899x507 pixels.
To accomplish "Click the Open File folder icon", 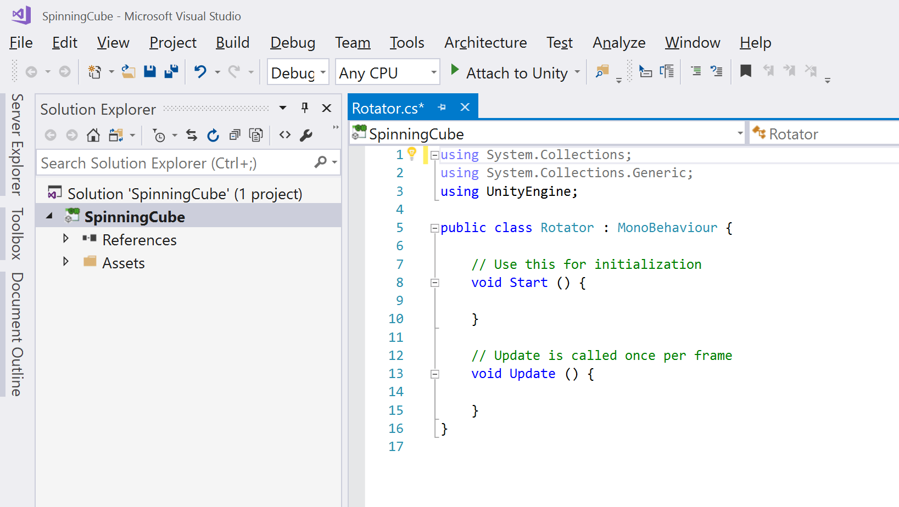I will click(129, 72).
